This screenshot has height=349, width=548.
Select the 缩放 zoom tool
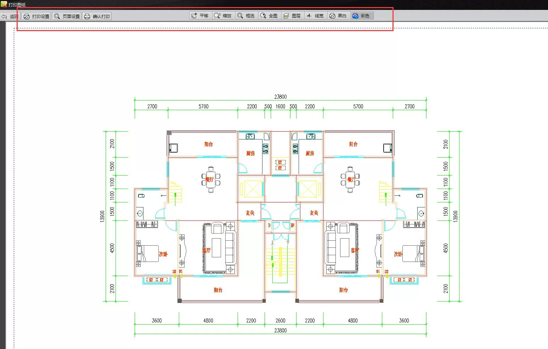[x=224, y=16]
